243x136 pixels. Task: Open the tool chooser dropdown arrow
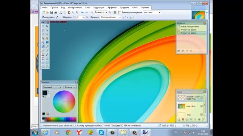(x=60, y=17)
